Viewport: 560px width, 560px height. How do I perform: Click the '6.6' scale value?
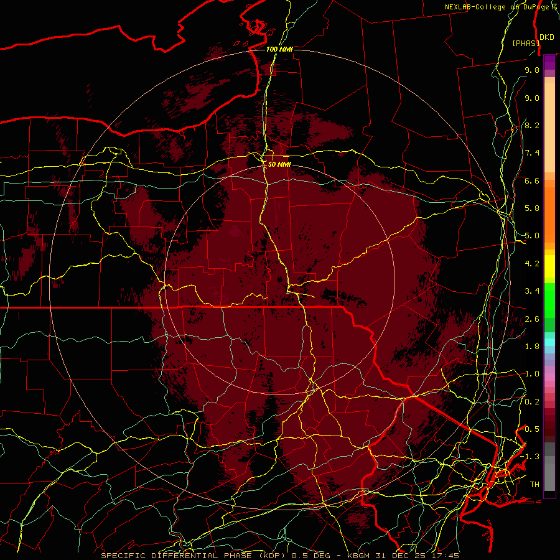[532, 180]
